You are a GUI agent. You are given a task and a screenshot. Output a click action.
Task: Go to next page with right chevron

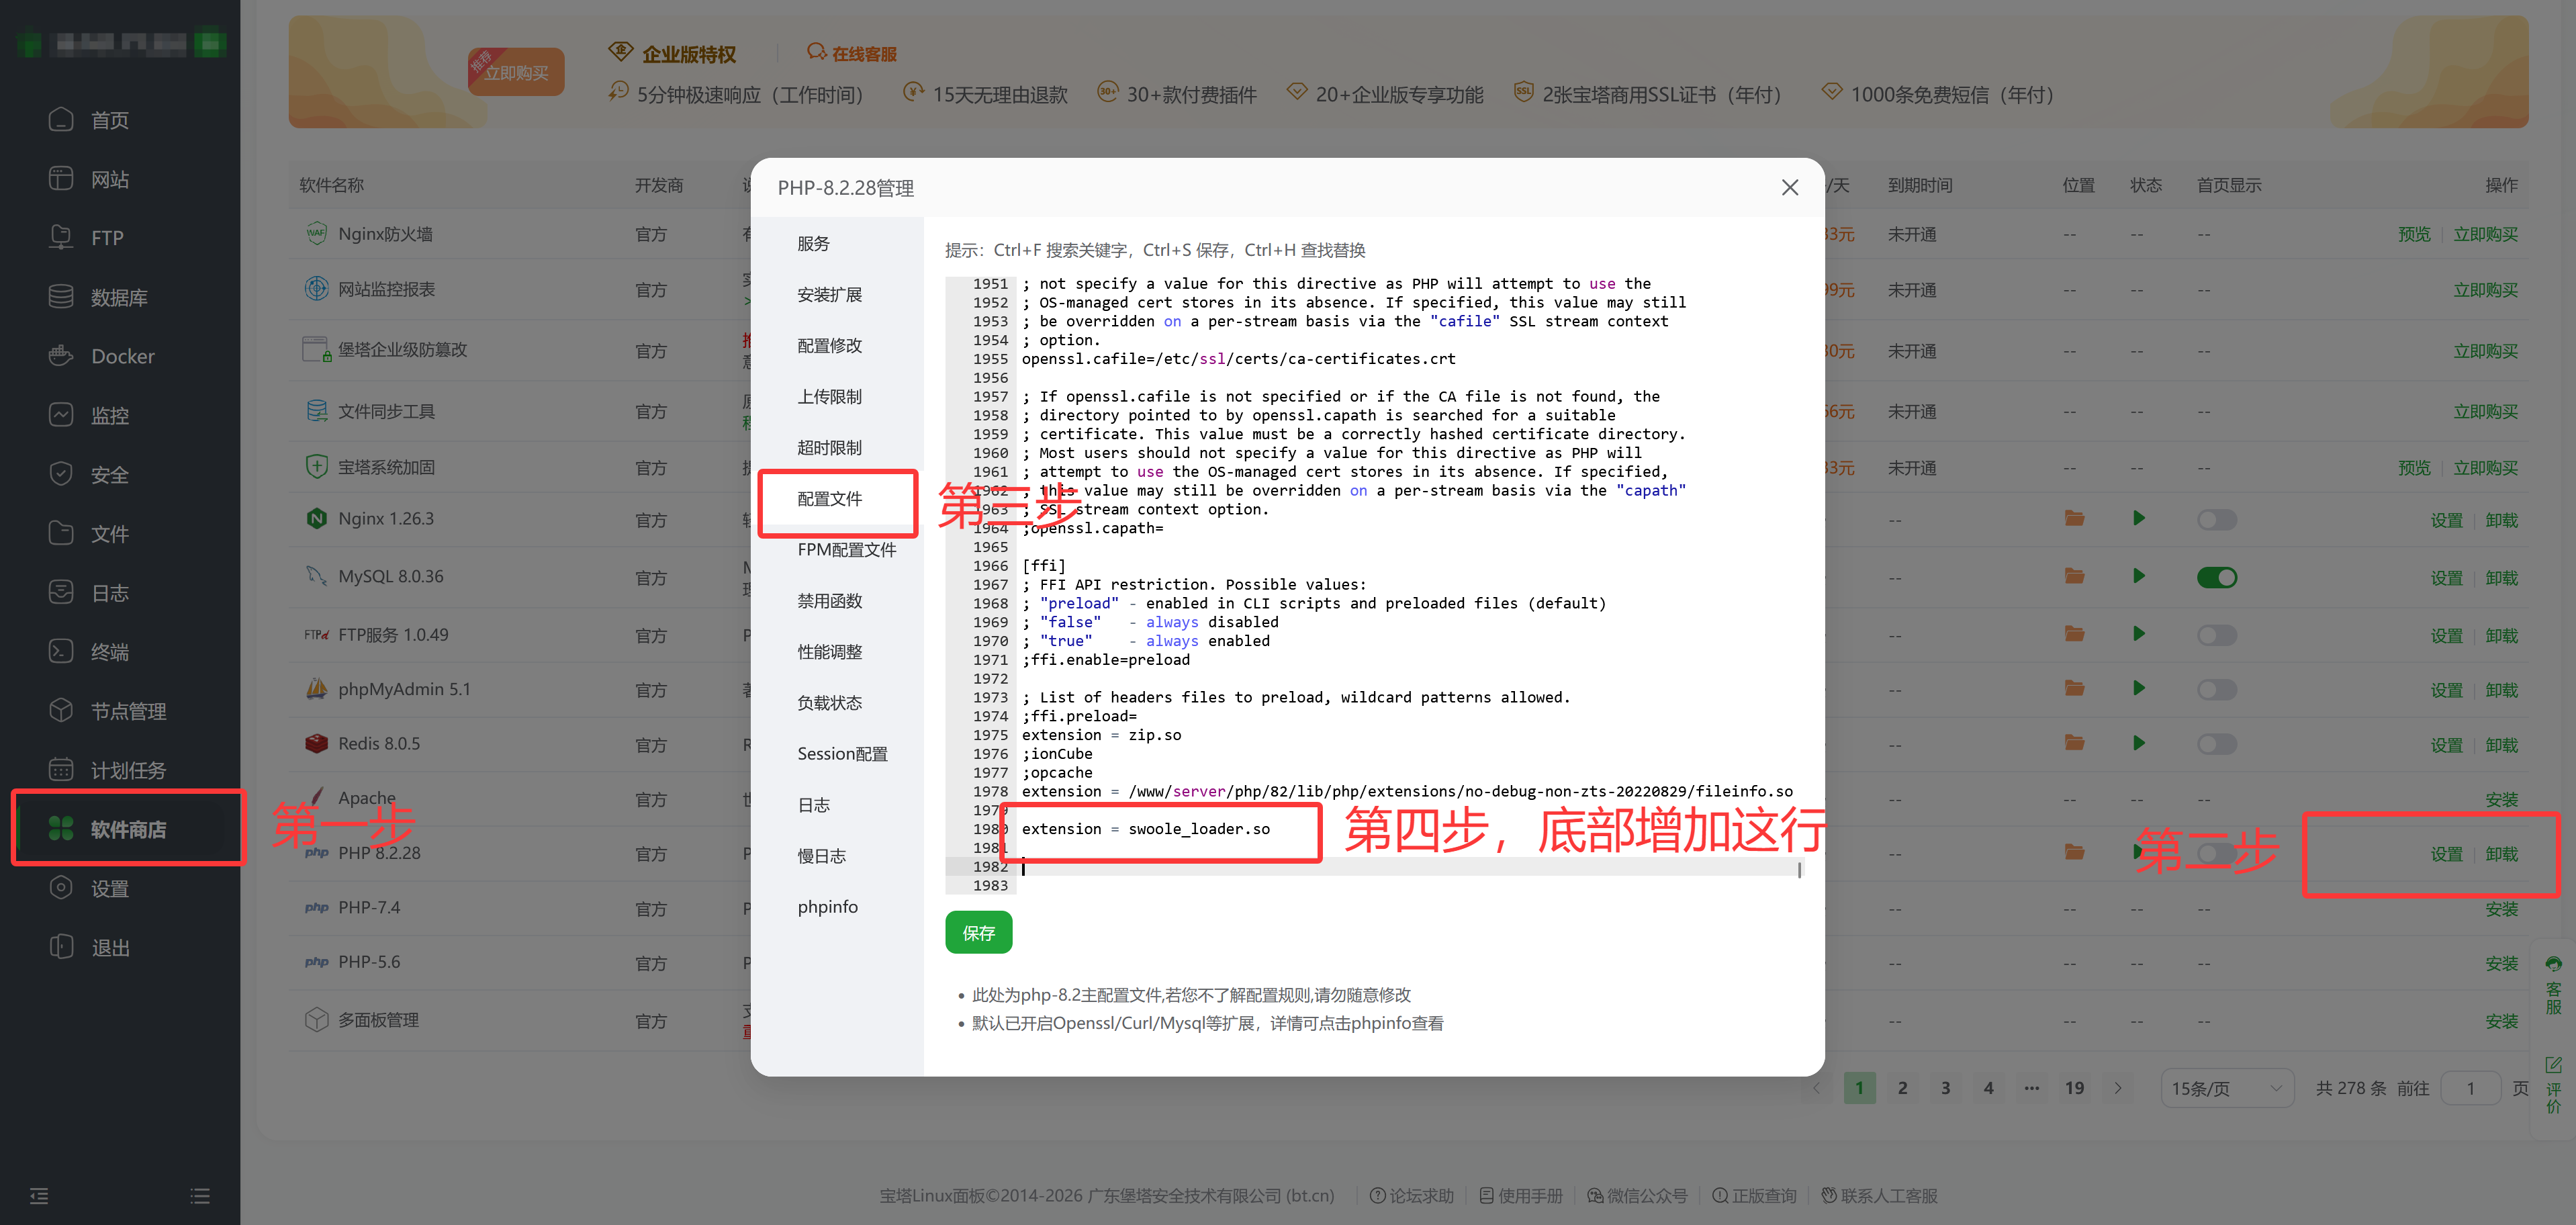pos(2117,1088)
